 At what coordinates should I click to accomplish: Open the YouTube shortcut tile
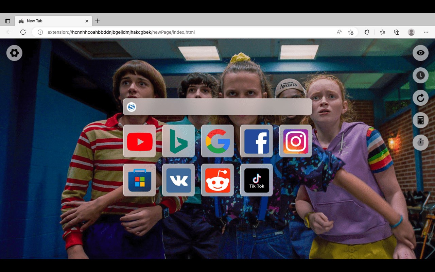139,141
